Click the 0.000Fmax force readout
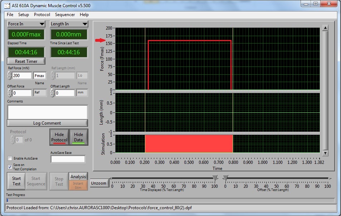Viewport: 341px width, 216px height. (26, 34)
